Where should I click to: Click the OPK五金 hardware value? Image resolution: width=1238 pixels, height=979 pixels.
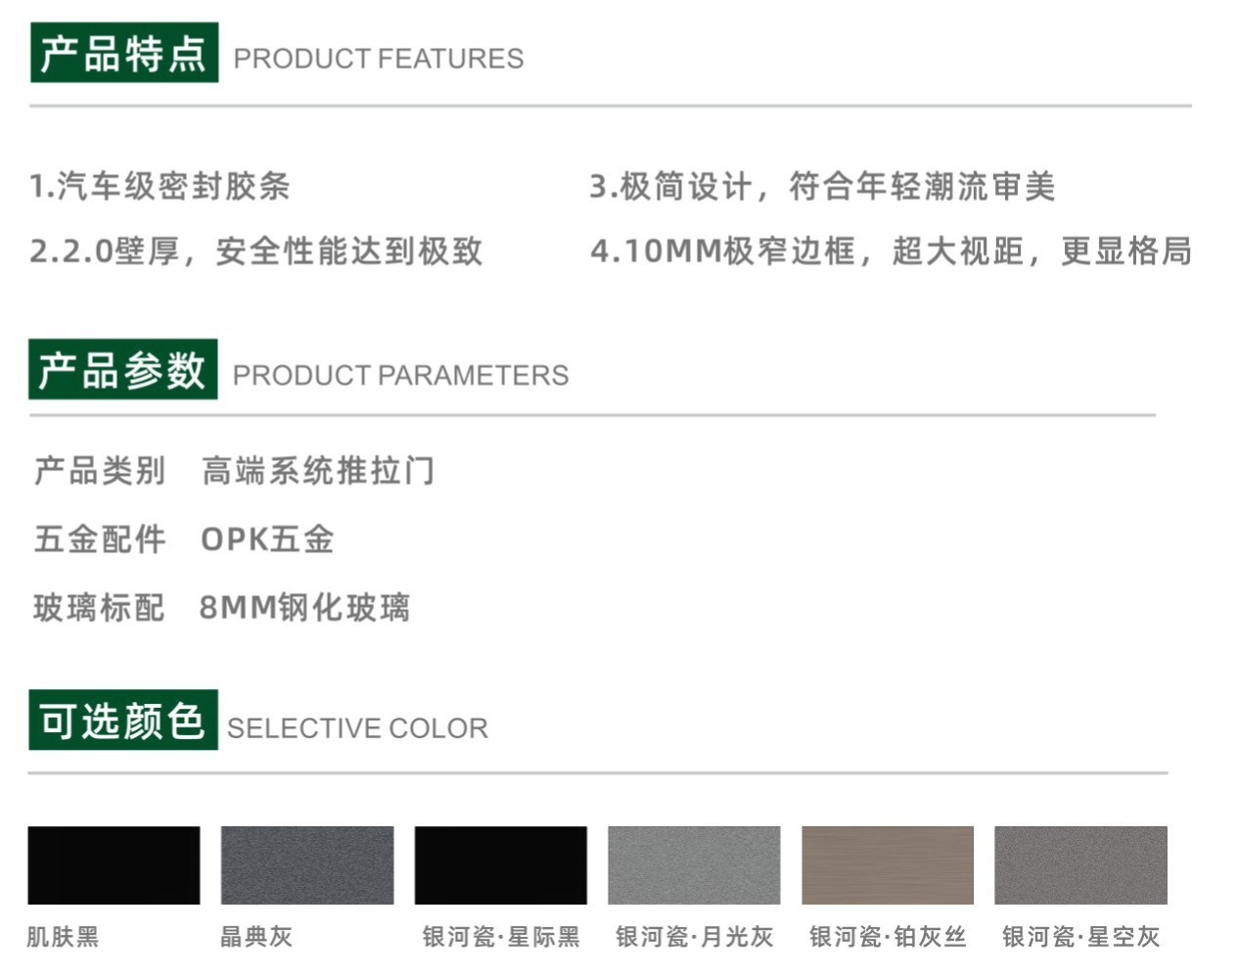click(x=267, y=539)
